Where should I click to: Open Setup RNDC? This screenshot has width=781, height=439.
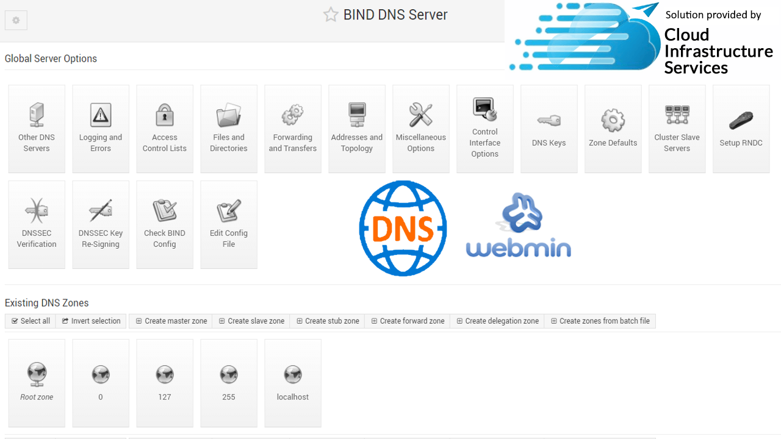[x=741, y=129]
